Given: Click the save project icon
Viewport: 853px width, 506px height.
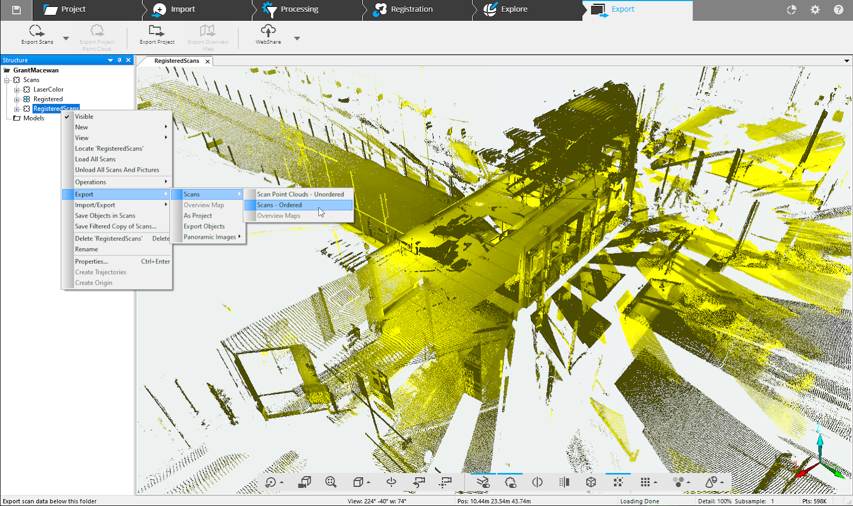Looking at the screenshot, I should [16, 10].
